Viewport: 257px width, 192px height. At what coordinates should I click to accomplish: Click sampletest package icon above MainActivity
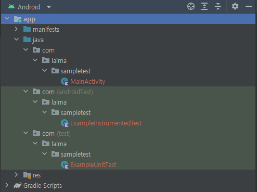(x=55, y=71)
